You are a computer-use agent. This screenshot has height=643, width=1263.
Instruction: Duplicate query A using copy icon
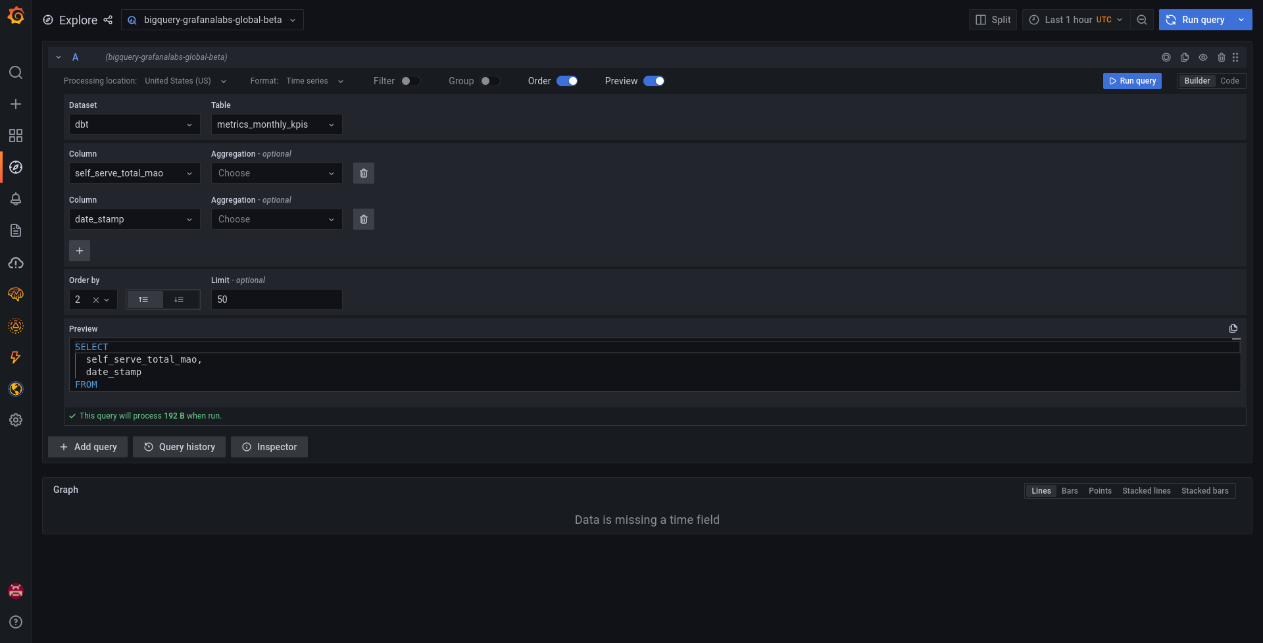point(1185,57)
